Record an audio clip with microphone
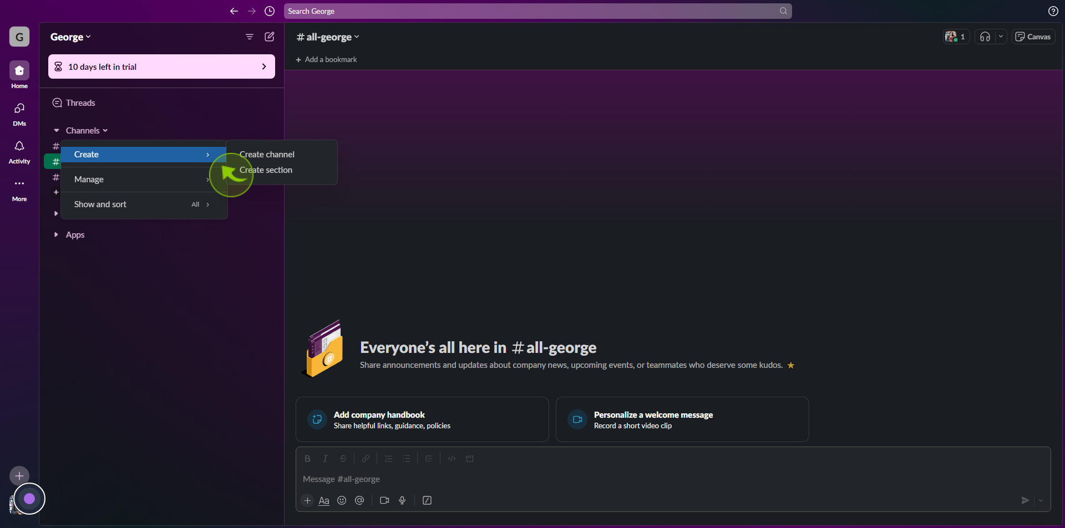 402,500
